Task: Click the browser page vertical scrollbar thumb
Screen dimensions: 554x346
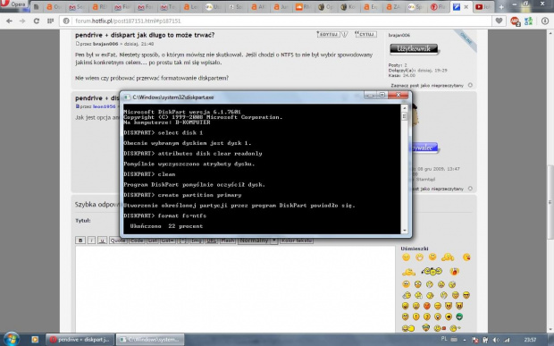Action: pyautogui.click(x=550, y=202)
